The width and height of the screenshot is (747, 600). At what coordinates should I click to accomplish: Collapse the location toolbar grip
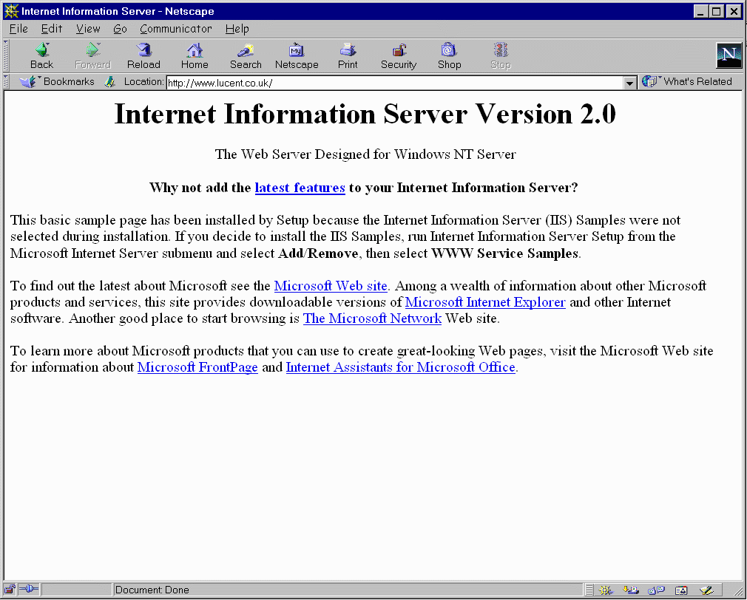(6, 82)
